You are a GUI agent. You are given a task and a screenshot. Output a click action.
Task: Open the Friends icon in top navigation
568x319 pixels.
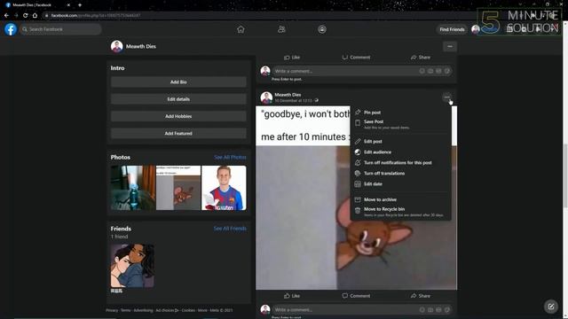coord(281,29)
